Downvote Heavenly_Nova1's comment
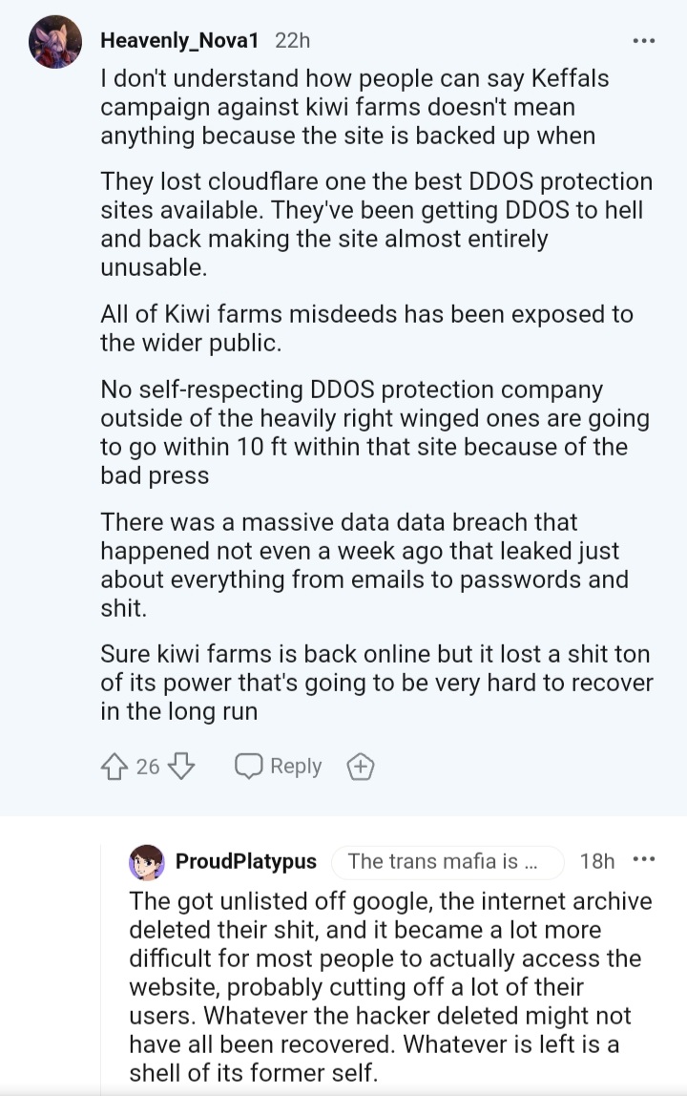The image size is (687, 1096). [181, 767]
